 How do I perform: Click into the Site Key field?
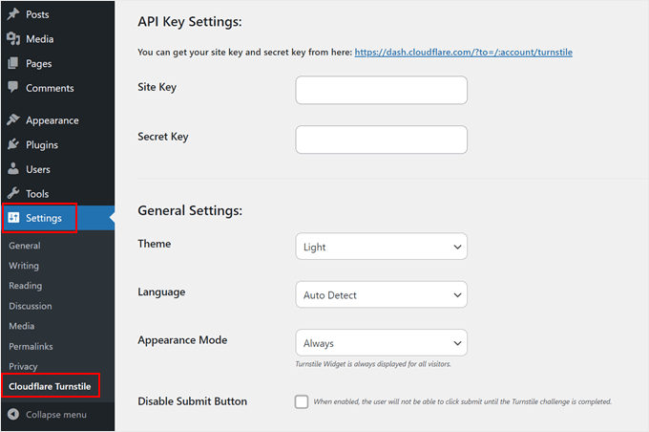coord(381,90)
